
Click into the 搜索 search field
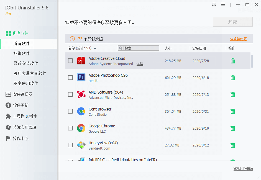click(x=139, y=48)
